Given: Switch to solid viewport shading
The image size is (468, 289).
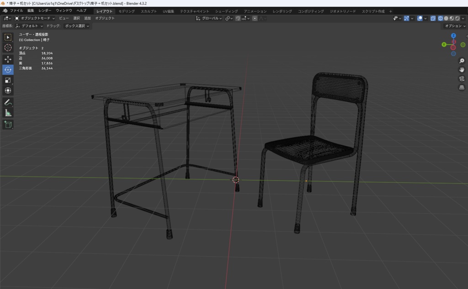Looking at the screenshot, I should [446, 18].
